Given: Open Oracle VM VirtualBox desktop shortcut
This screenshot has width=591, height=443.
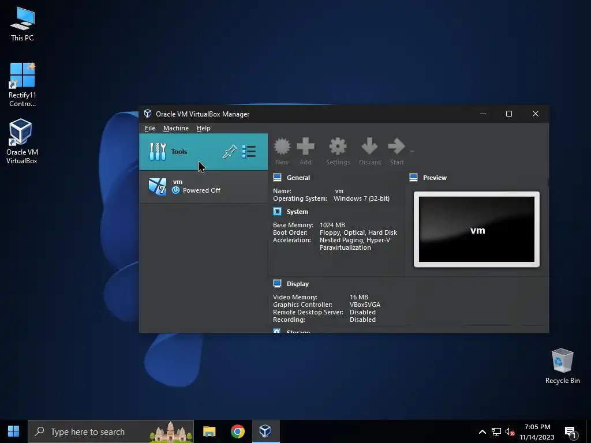Looking at the screenshot, I should (x=22, y=141).
